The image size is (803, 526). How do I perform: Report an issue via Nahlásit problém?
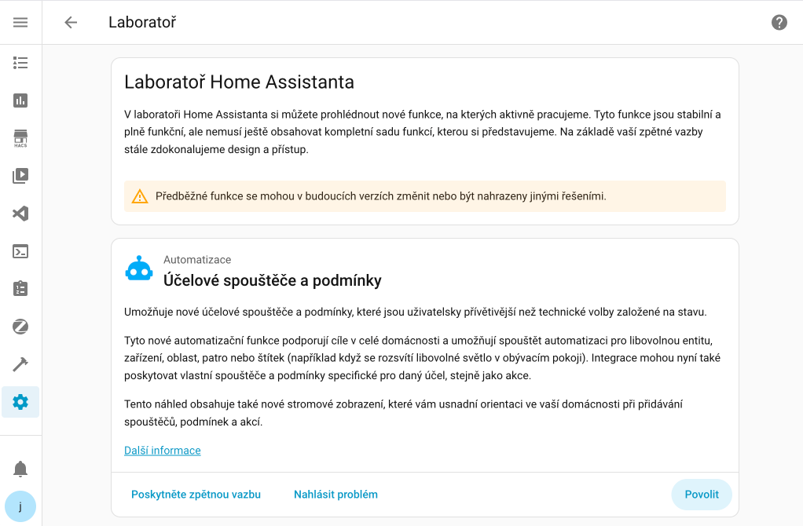(x=335, y=494)
